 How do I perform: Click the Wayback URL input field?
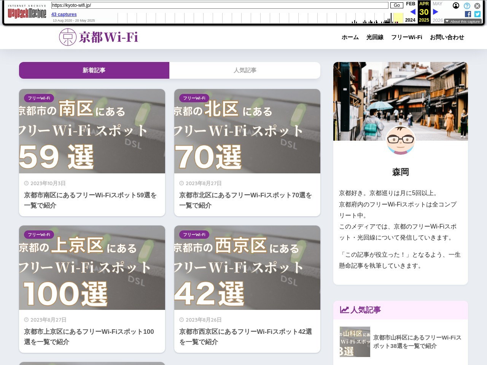220,5
